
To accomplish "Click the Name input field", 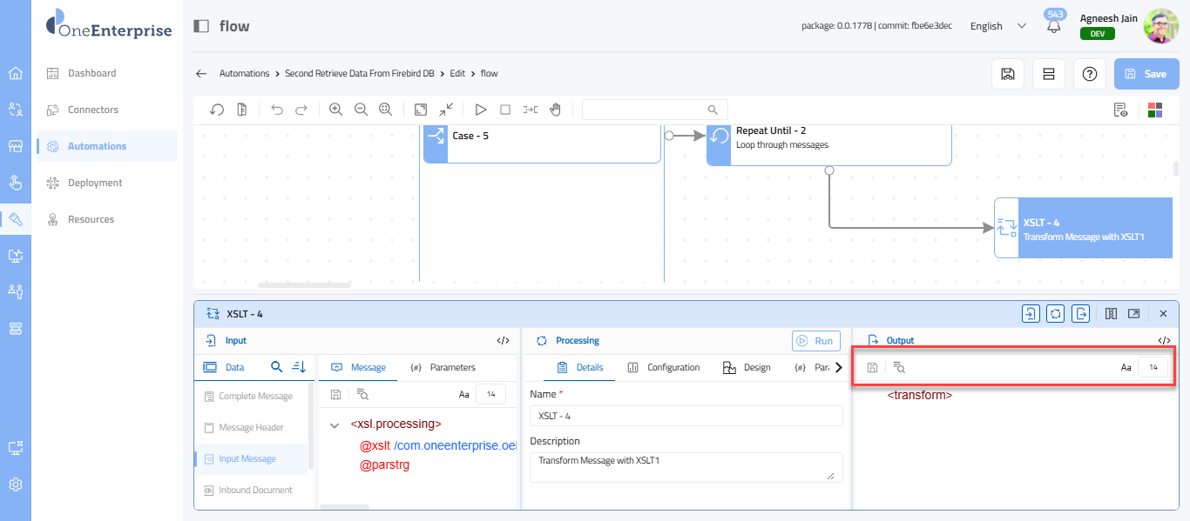I will pyautogui.click(x=686, y=416).
